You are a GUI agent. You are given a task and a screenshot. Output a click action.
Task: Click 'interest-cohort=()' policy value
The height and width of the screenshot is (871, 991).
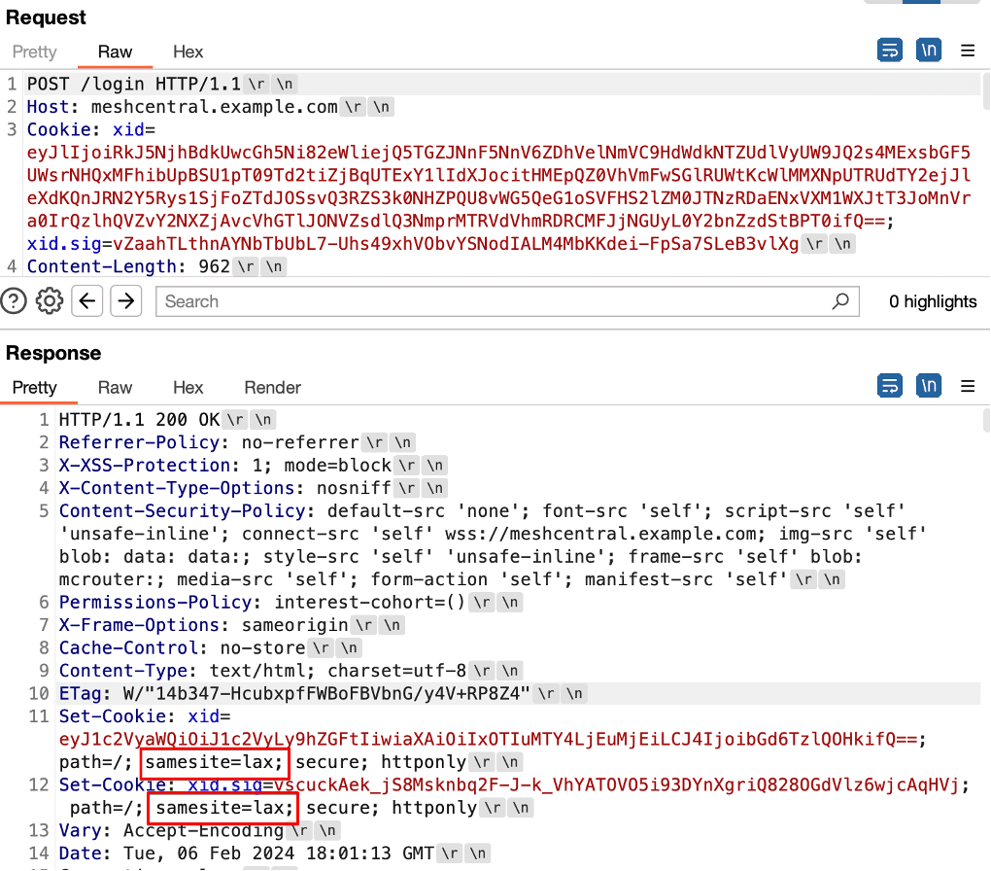point(370,602)
